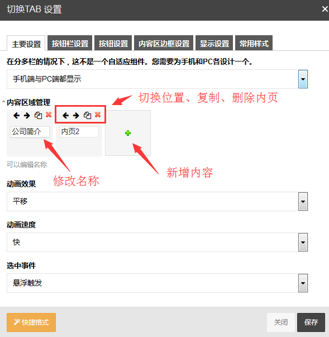Open the 常用样式 tab
The width and height of the screenshot is (329, 337).
[254, 43]
